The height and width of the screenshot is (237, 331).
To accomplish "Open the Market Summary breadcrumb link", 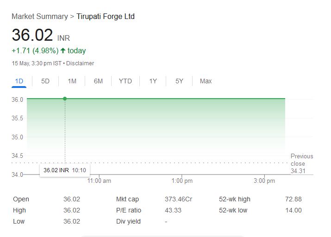I will click(x=40, y=17).
